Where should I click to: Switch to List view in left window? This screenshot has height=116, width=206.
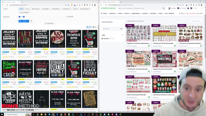point(95,27)
